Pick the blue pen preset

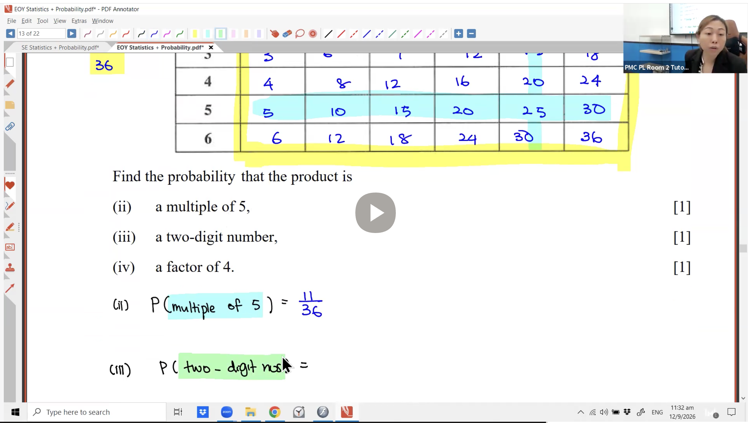pyautogui.click(x=154, y=34)
